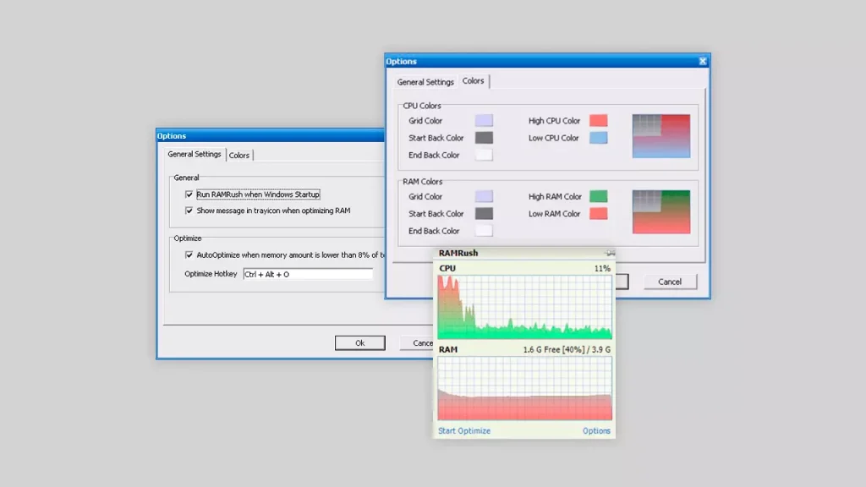Click the "CPU Colors" group heading
The image size is (866, 487).
point(421,106)
